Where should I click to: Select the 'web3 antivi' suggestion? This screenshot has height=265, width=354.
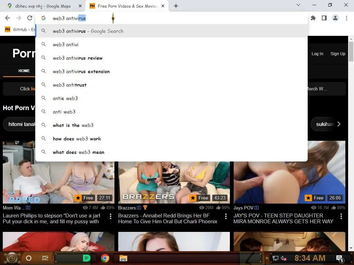click(171, 45)
